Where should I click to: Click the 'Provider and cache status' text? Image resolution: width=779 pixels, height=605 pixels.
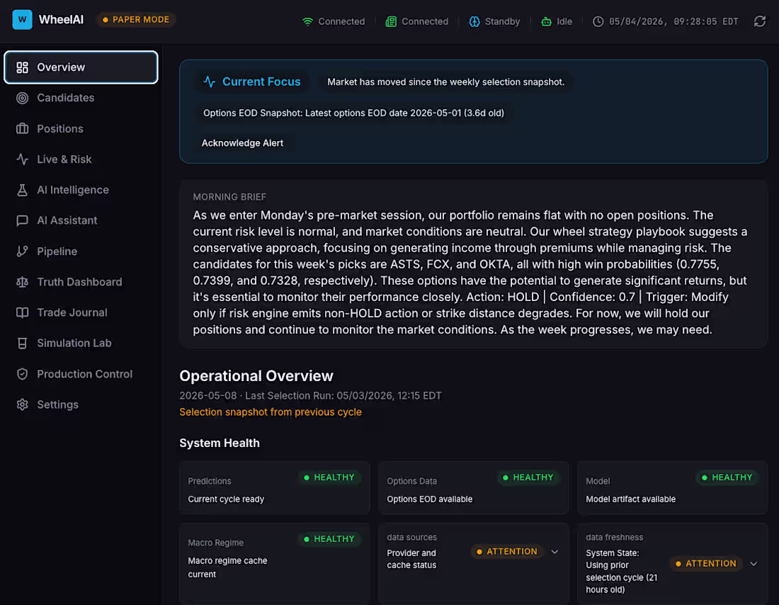(411, 559)
